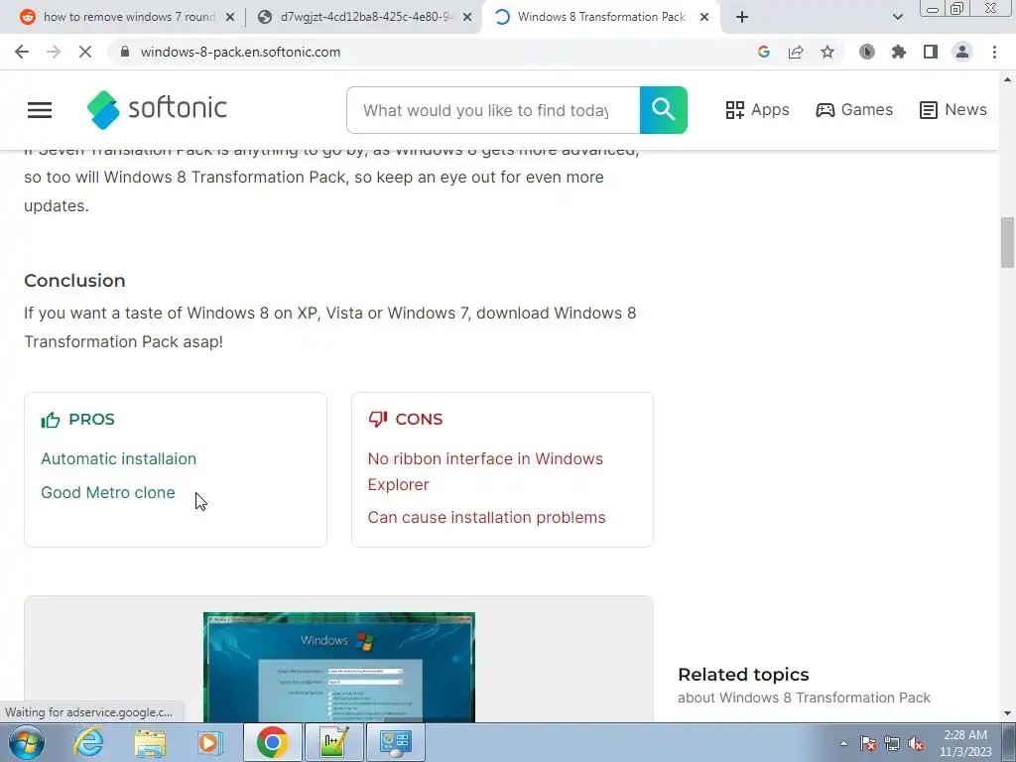1016x762 pixels.
Task: Launch Internet Explorer from taskbar
Action: point(88,742)
